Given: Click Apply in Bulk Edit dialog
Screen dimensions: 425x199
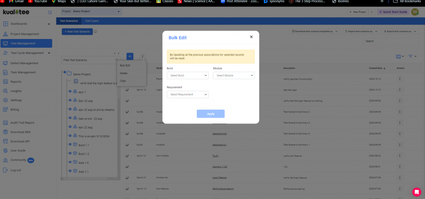Looking at the screenshot, I should coord(210,114).
